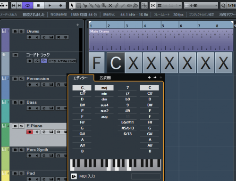Go to previous marker transport button
This screenshot has width=236, height=181.
coord(14,6)
